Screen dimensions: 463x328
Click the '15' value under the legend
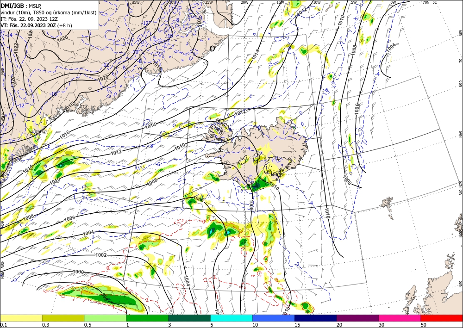point(297,325)
